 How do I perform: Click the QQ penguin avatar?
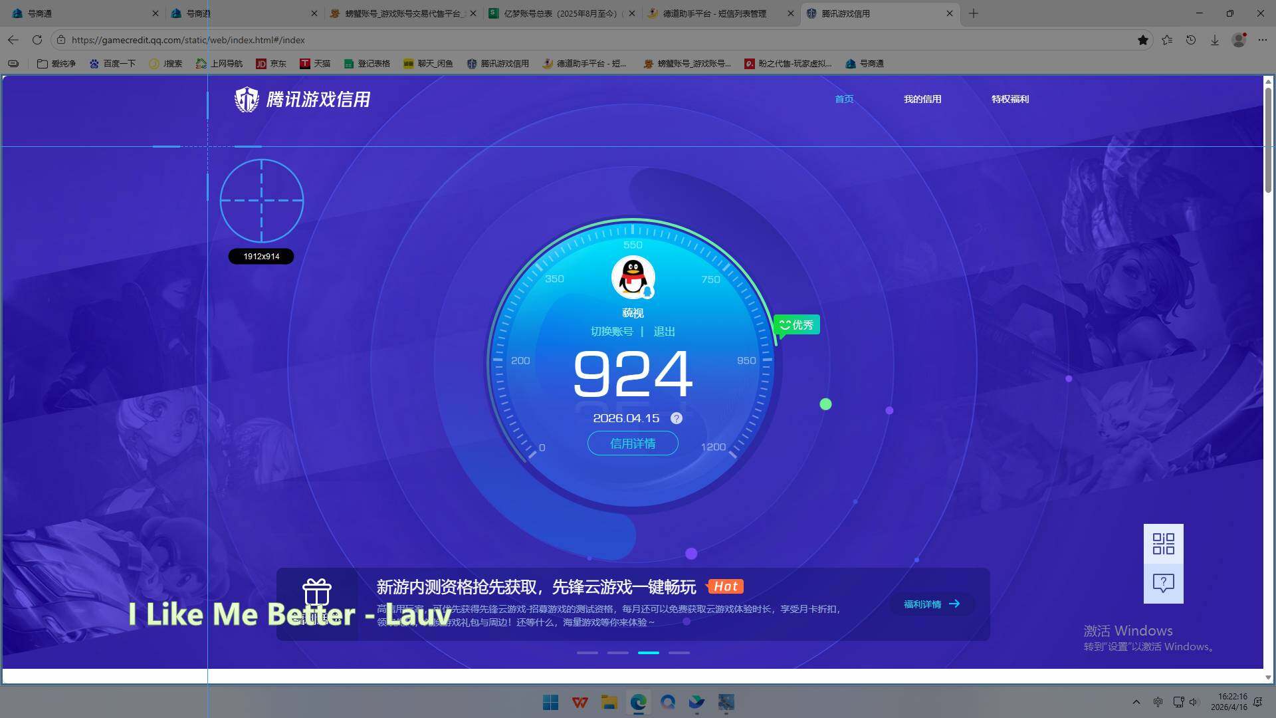coord(633,278)
